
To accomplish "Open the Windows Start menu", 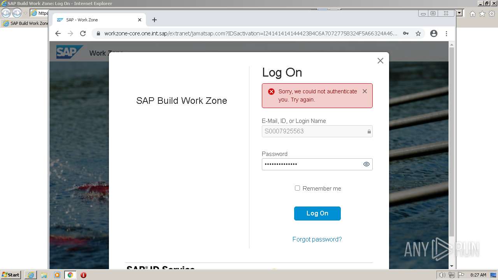I will (x=11, y=275).
